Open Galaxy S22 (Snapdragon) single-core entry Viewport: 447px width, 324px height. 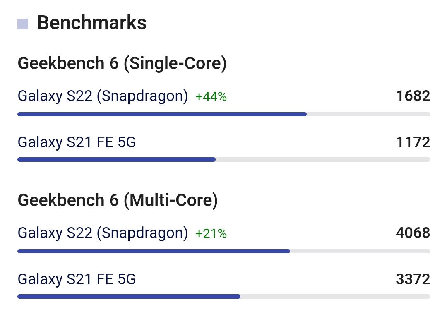(x=103, y=96)
